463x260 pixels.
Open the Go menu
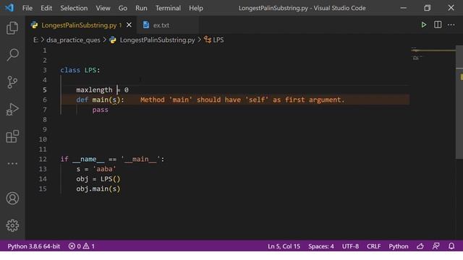pyautogui.click(x=123, y=8)
